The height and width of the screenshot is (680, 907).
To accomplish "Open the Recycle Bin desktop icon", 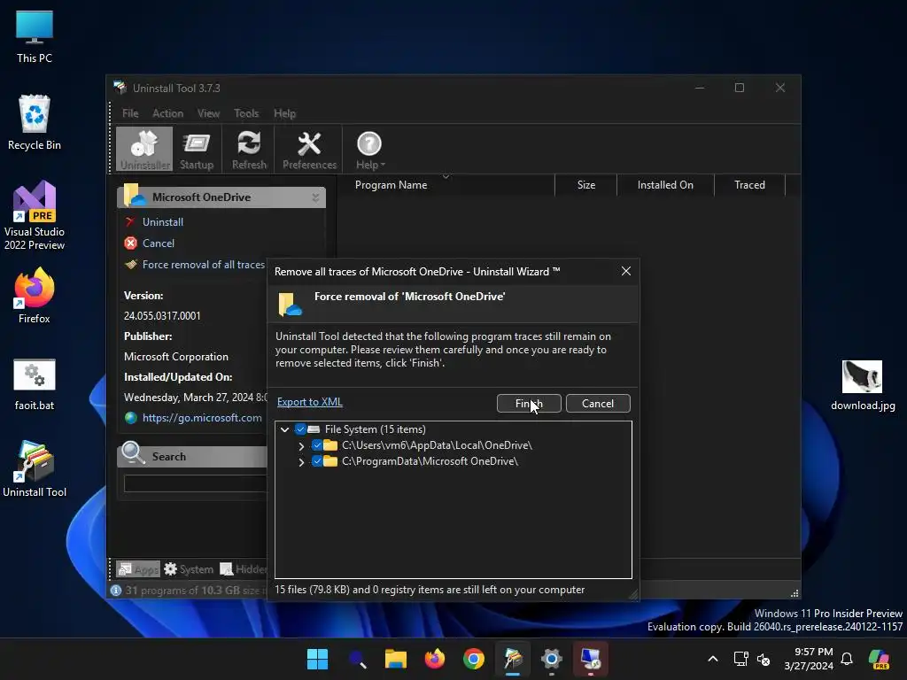I will pos(35,122).
